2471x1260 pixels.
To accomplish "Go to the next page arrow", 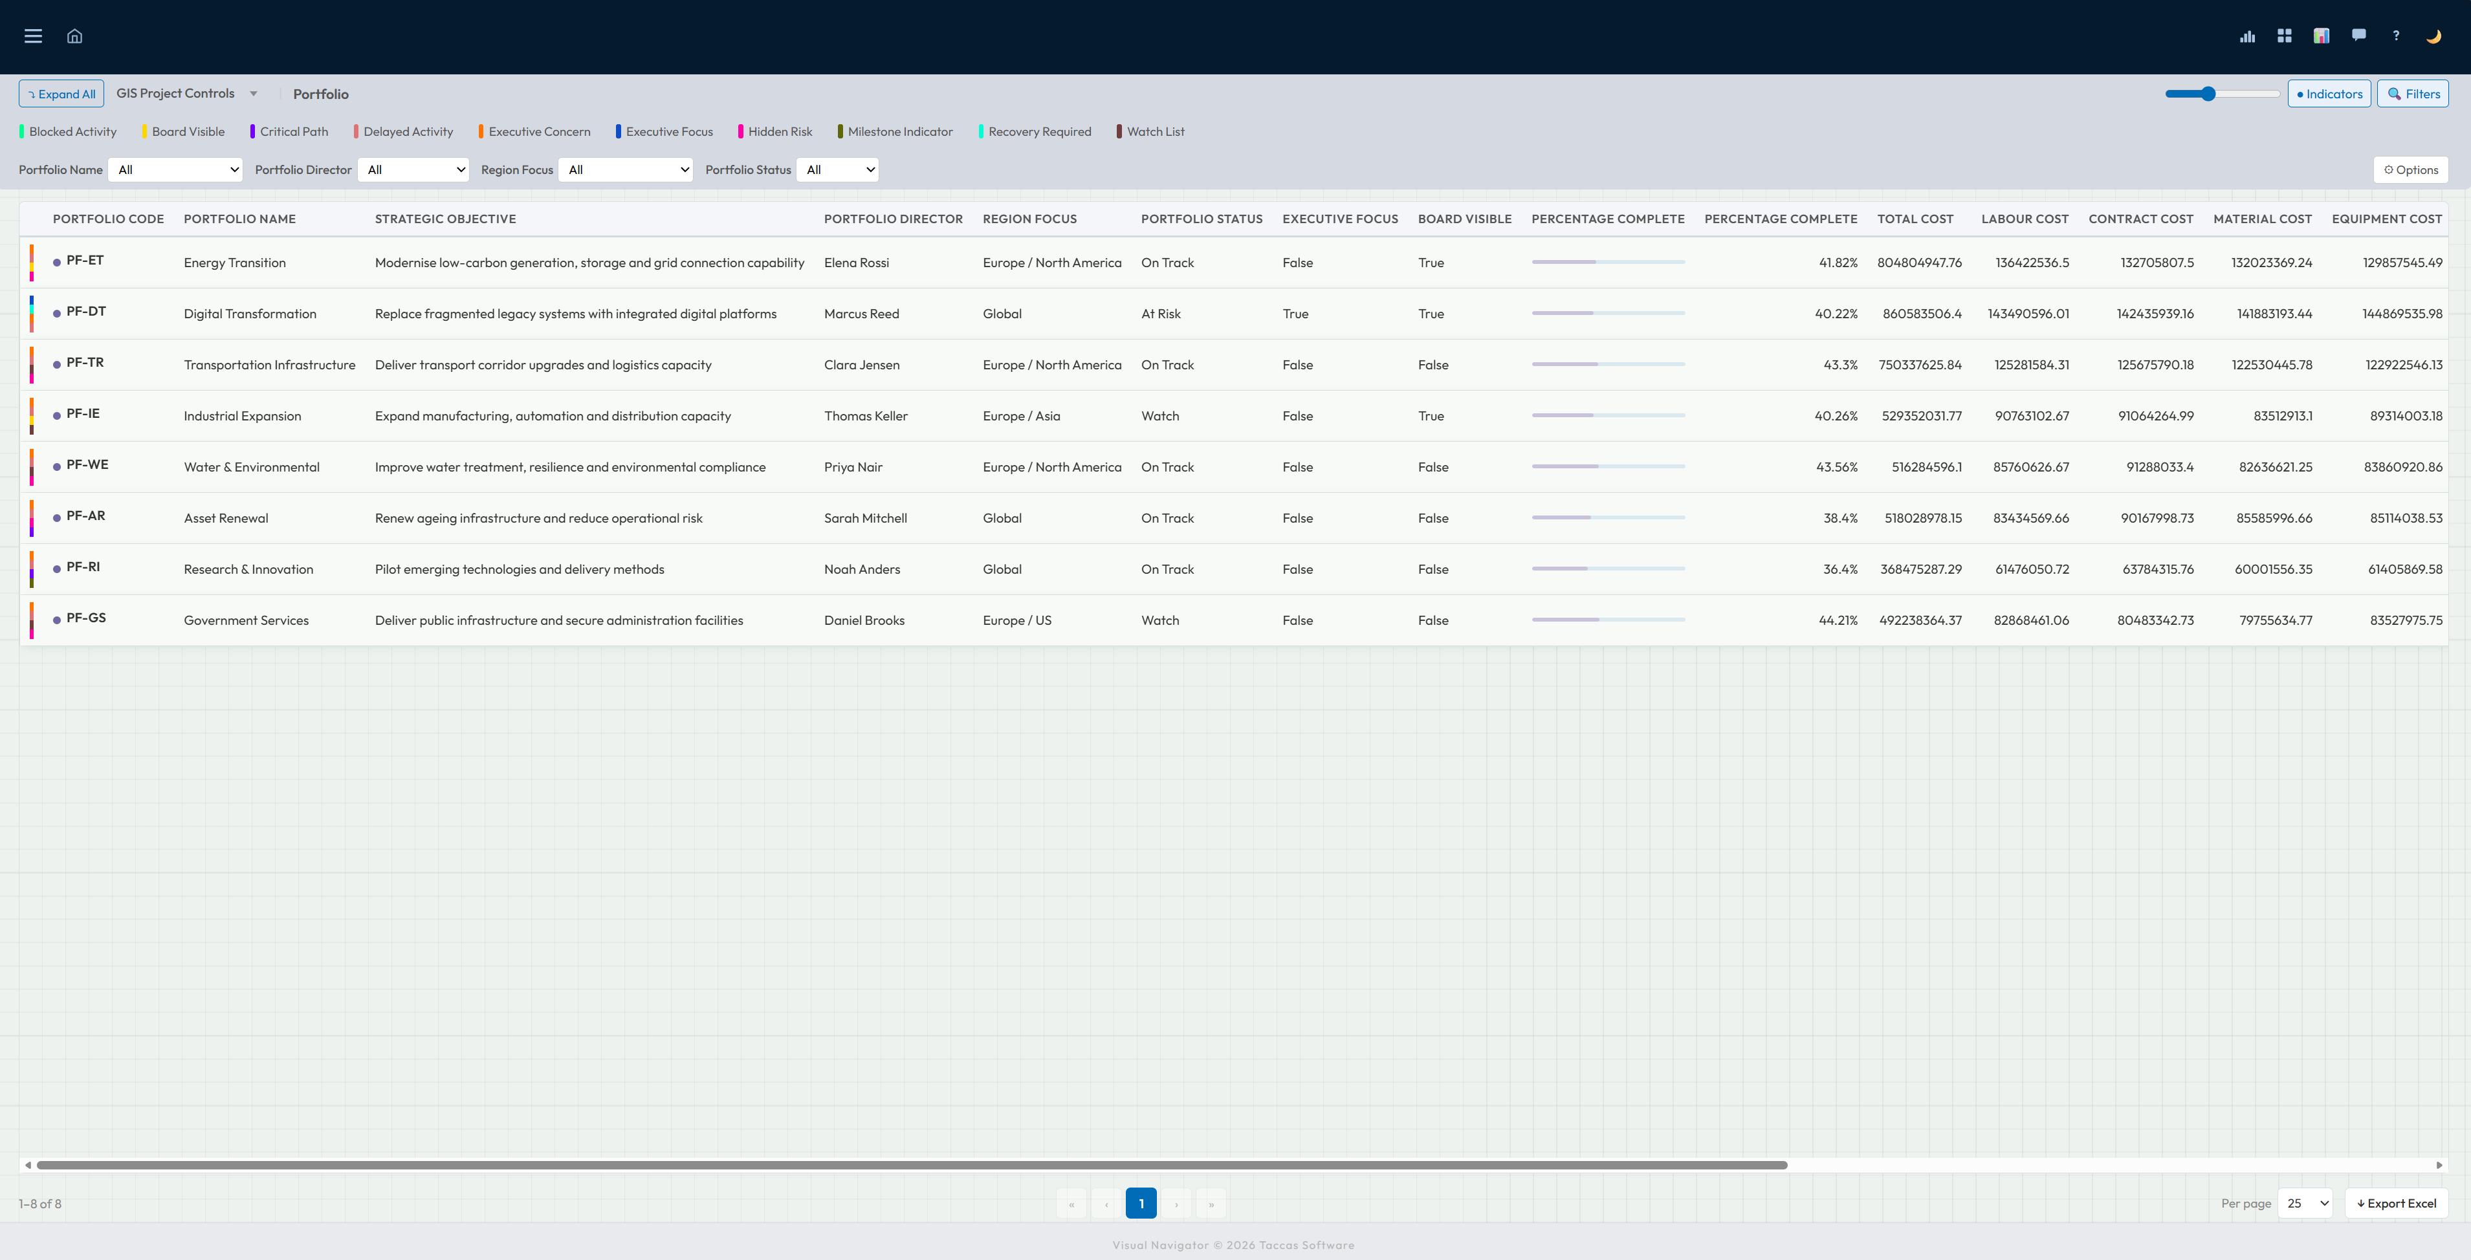I will [x=1176, y=1204].
